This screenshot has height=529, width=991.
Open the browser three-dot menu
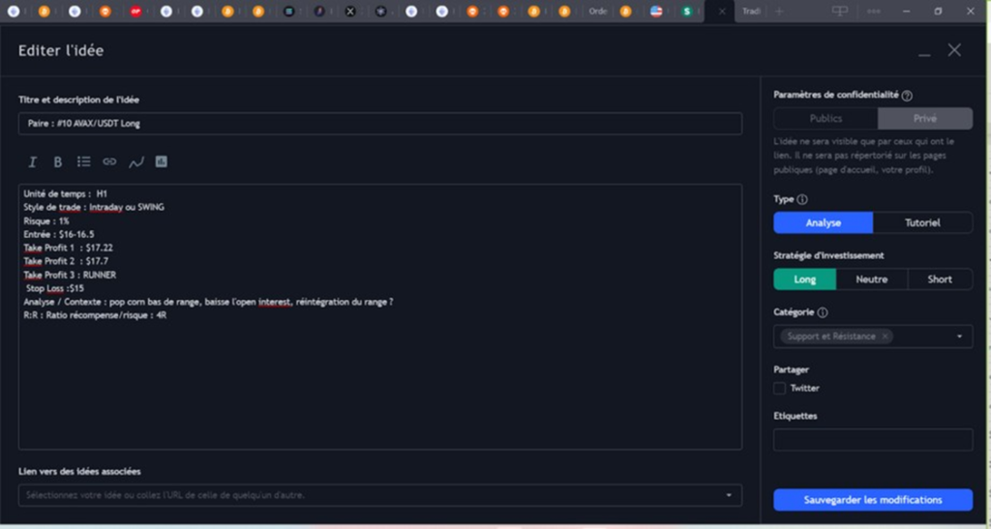874,12
